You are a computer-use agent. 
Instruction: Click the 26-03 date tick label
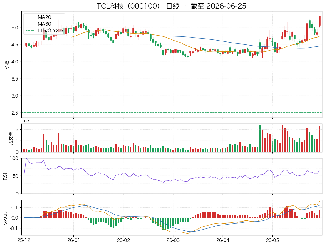click(x=173, y=240)
